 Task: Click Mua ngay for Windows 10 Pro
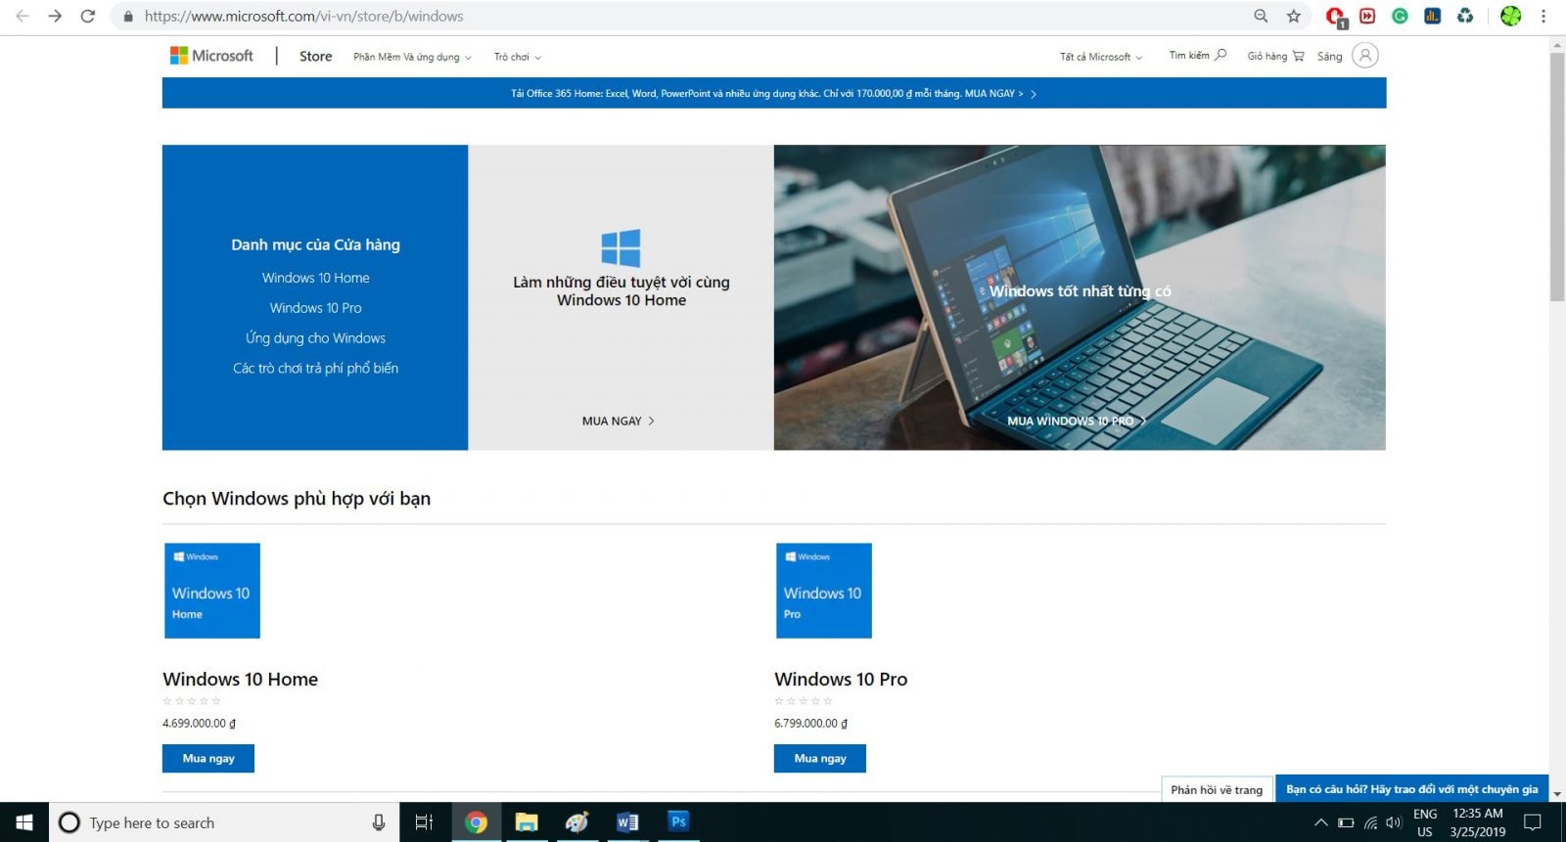pyautogui.click(x=820, y=758)
